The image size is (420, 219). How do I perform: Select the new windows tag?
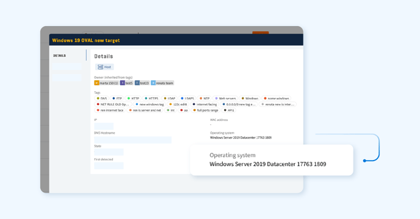click(150, 104)
